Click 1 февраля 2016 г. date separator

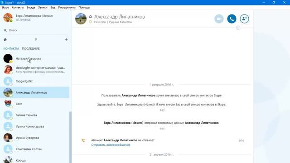coord(161,85)
